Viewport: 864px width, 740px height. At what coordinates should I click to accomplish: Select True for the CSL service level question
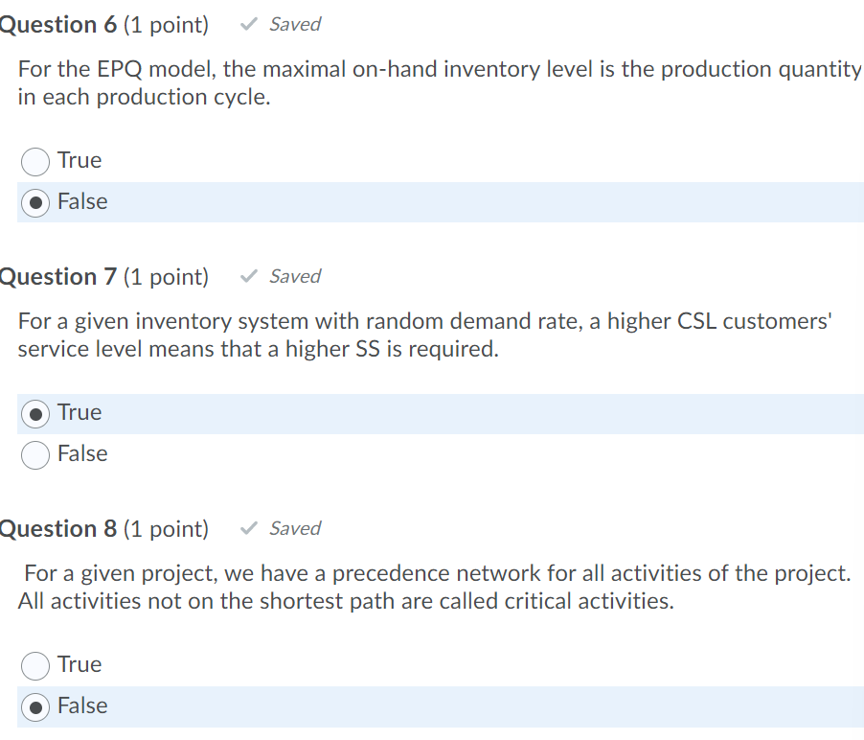(34, 413)
